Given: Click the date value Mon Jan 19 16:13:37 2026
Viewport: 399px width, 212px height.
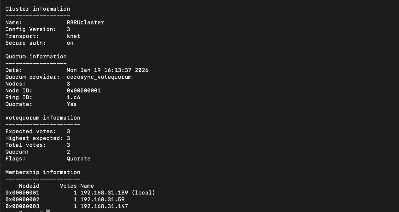Looking at the screenshot, I should (107, 70).
